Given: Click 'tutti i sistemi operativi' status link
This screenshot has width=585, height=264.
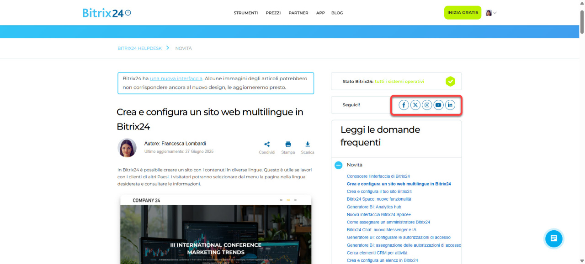Looking at the screenshot, I should pos(399,82).
